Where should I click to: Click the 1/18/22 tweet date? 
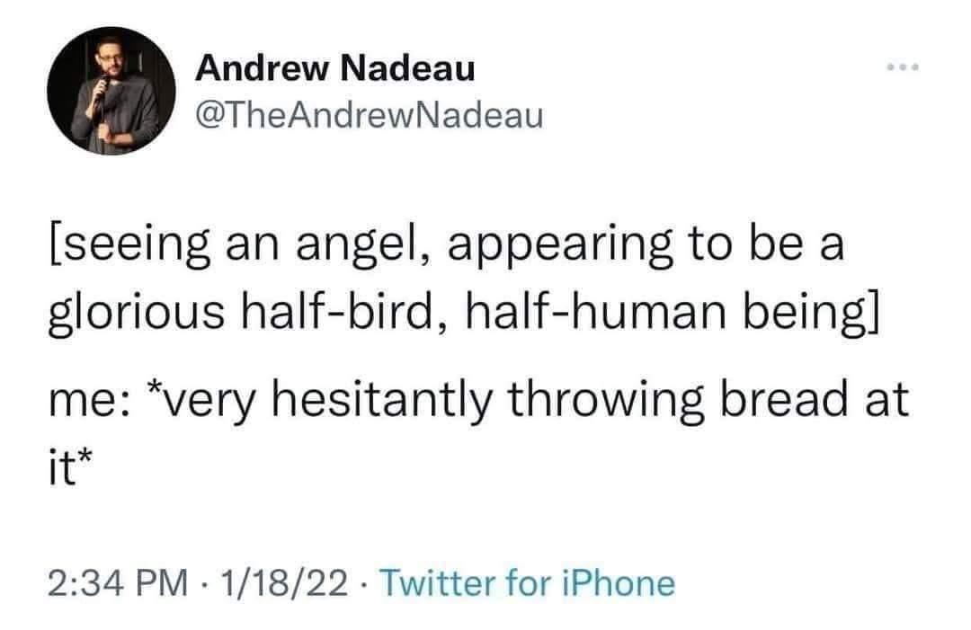point(284,583)
